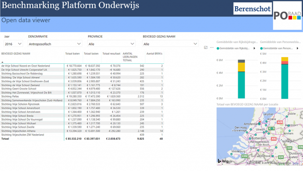Select row 'Stichting Vrije School Amstelveen'

[x=82, y=112]
